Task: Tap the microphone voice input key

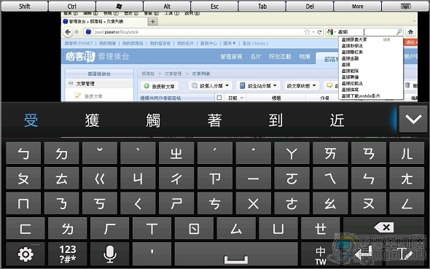Action: point(109,254)
